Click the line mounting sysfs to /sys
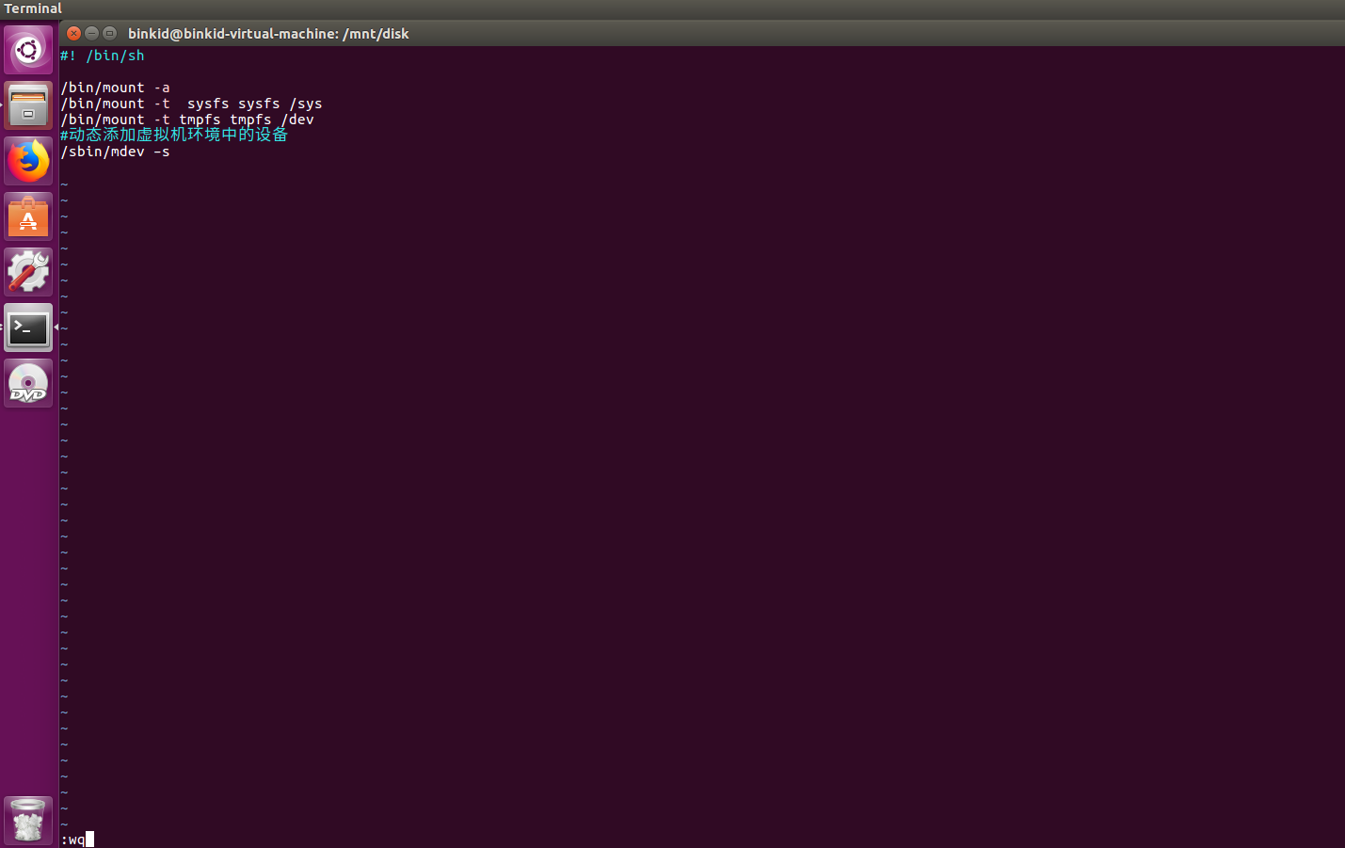 pyautogui.click(x=192, y=104)
